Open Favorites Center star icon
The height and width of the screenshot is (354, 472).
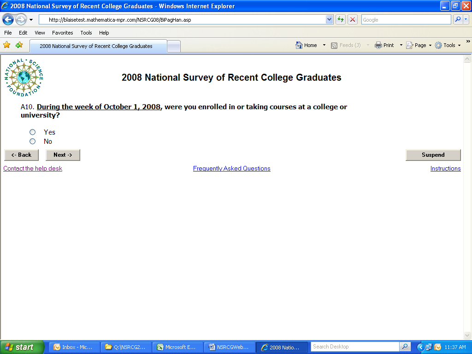(x=6, y=45)
